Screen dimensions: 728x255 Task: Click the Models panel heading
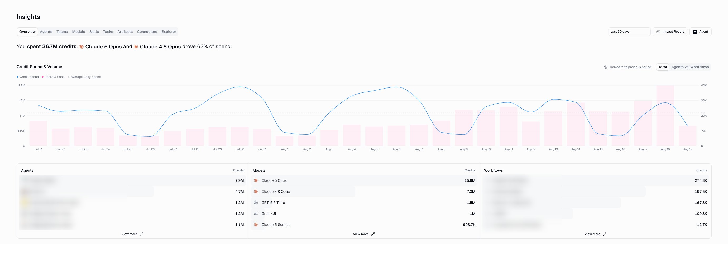click(x=259, y=170)
